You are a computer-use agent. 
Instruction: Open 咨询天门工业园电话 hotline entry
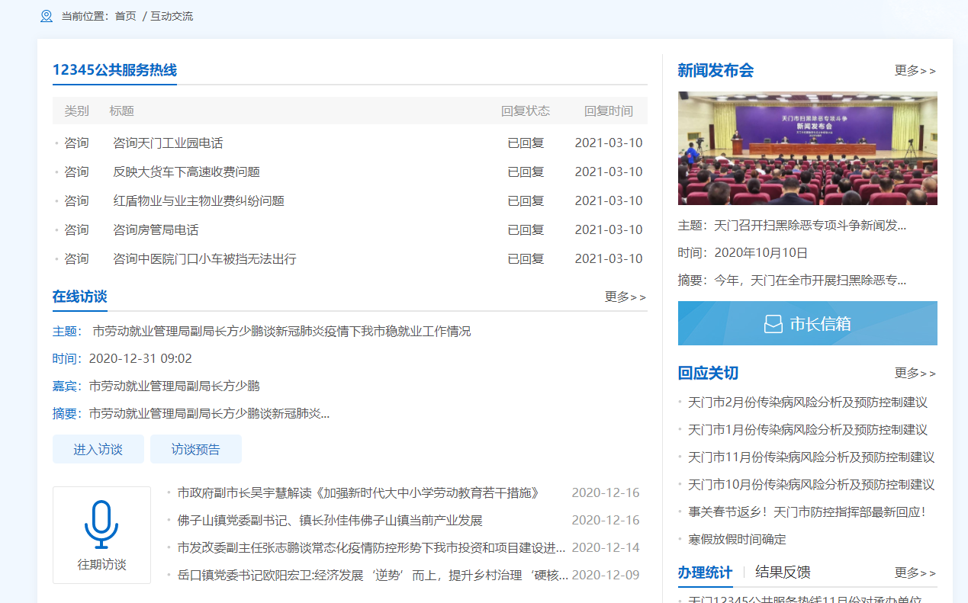click(168, 143)
